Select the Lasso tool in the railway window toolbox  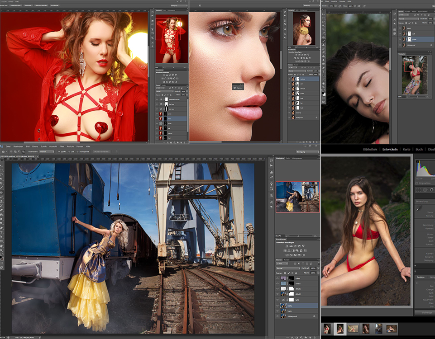[x=2, y=175]
